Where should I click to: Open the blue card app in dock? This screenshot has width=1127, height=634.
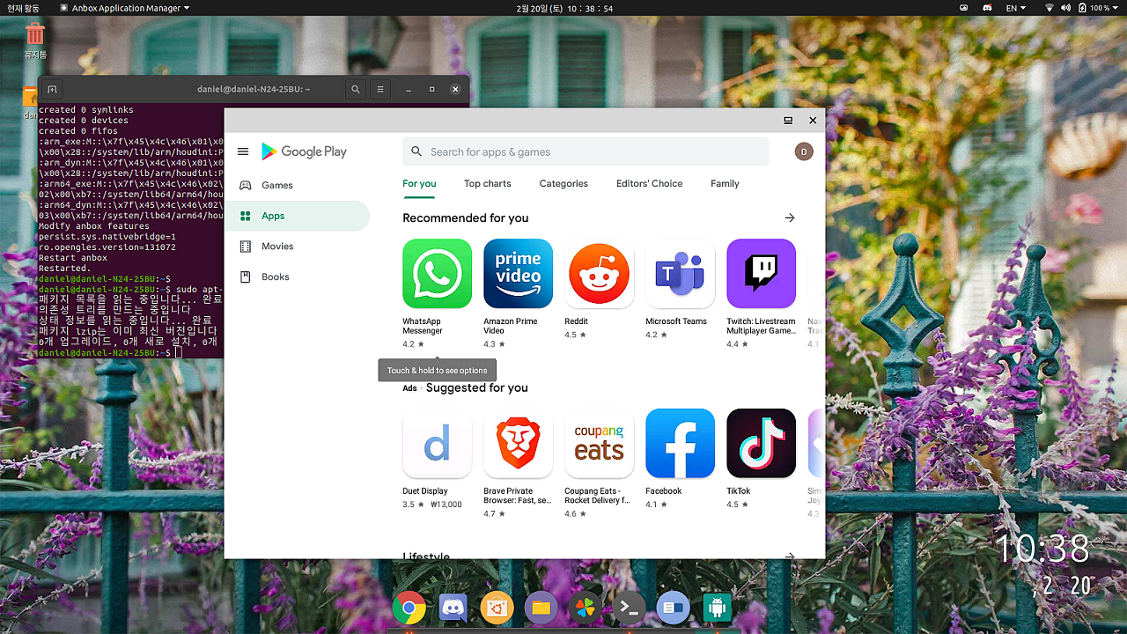pyautogui.click(x=674, y=608)
